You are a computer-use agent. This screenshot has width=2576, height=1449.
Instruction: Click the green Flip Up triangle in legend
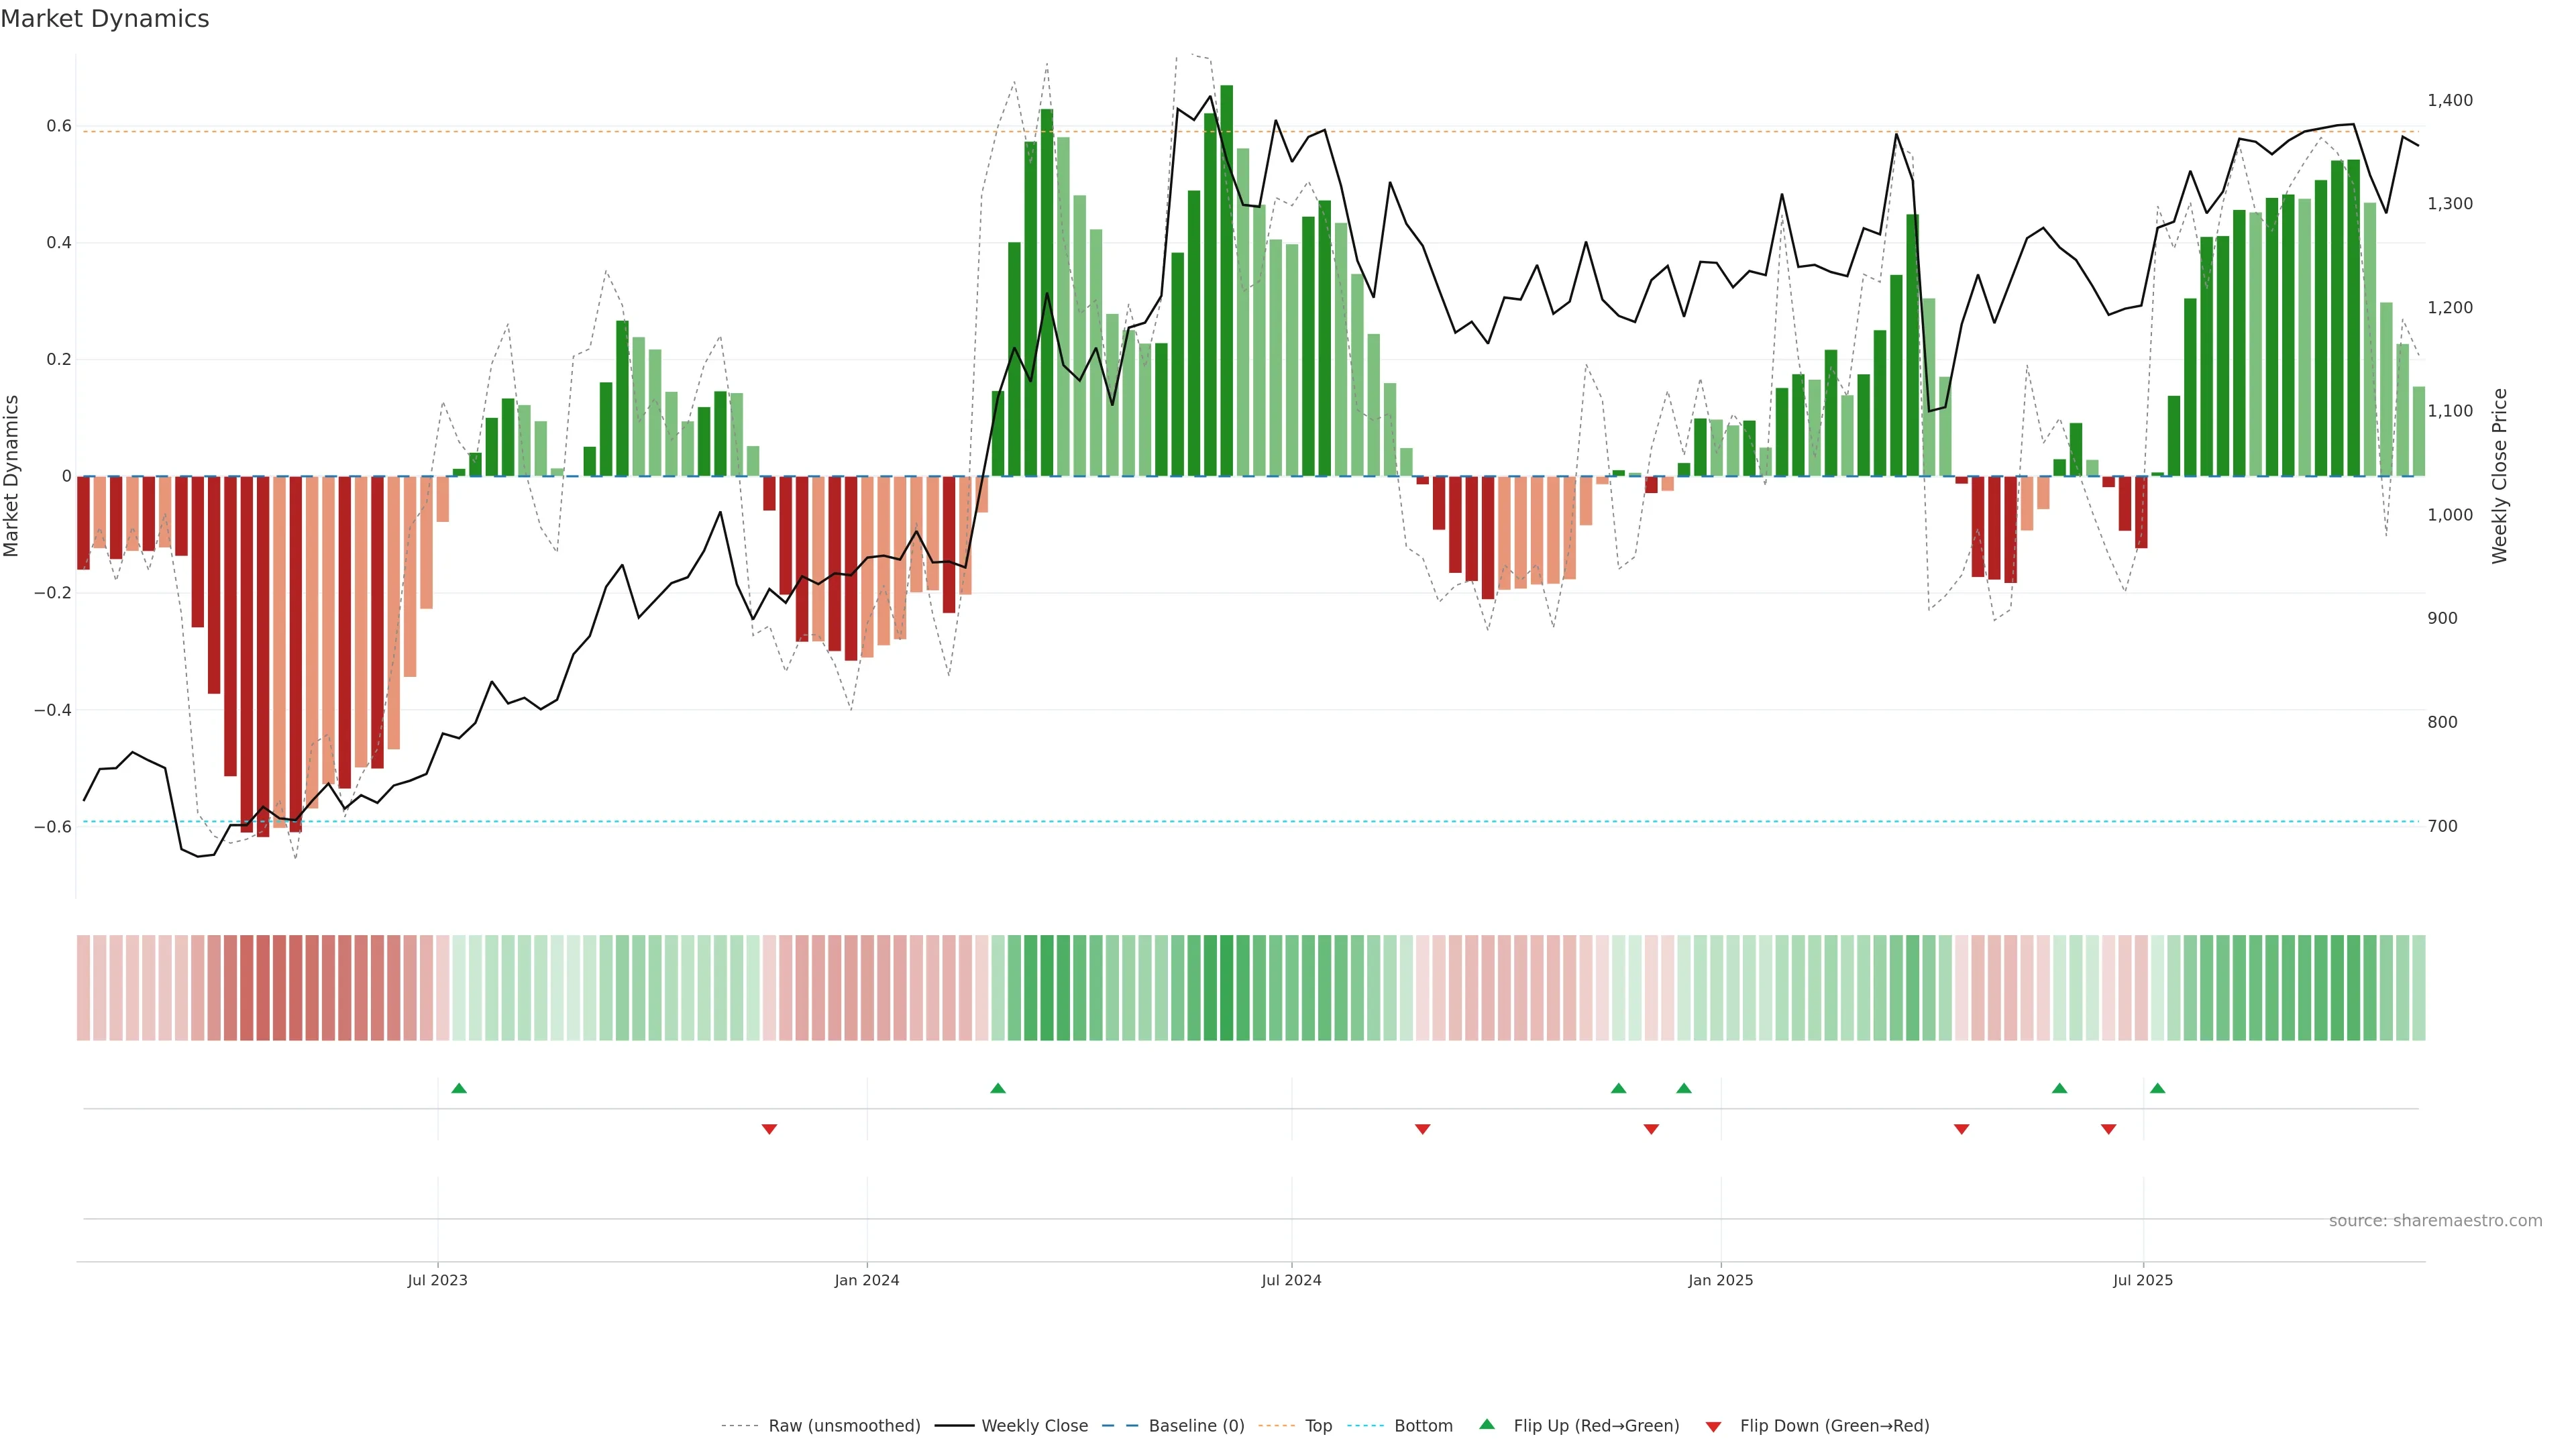pyautogui.click(x=1487, y=1424)
